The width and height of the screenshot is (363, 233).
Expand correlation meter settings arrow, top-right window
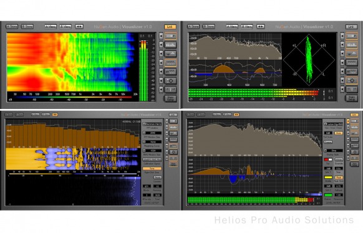tap(342, 89)
